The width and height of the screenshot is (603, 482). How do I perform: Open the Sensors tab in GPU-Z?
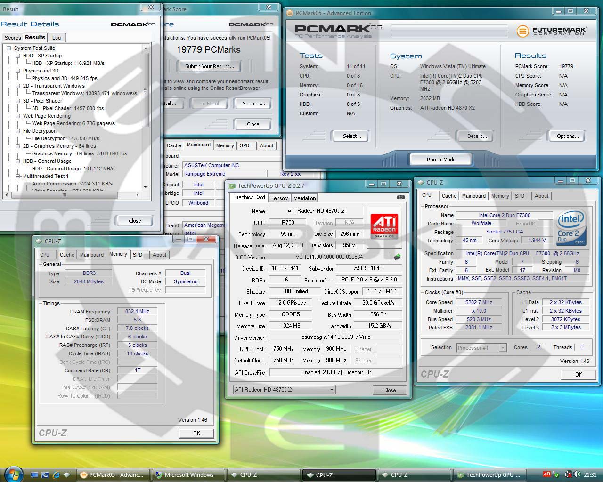pyautogui.click(x=279, y=198)
